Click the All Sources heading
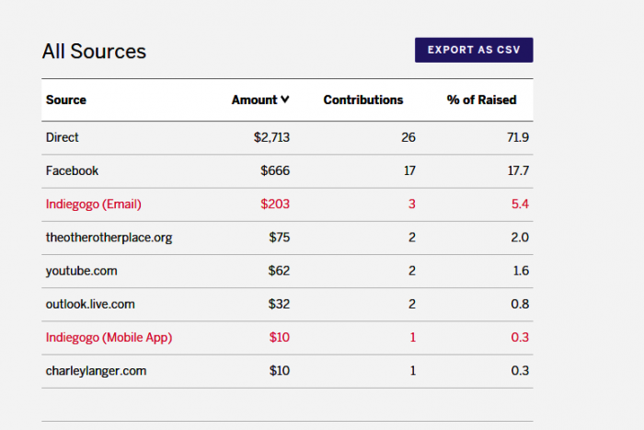Image resolution: width=644 pixels, height=430 pixels. [x=94, y=52]
